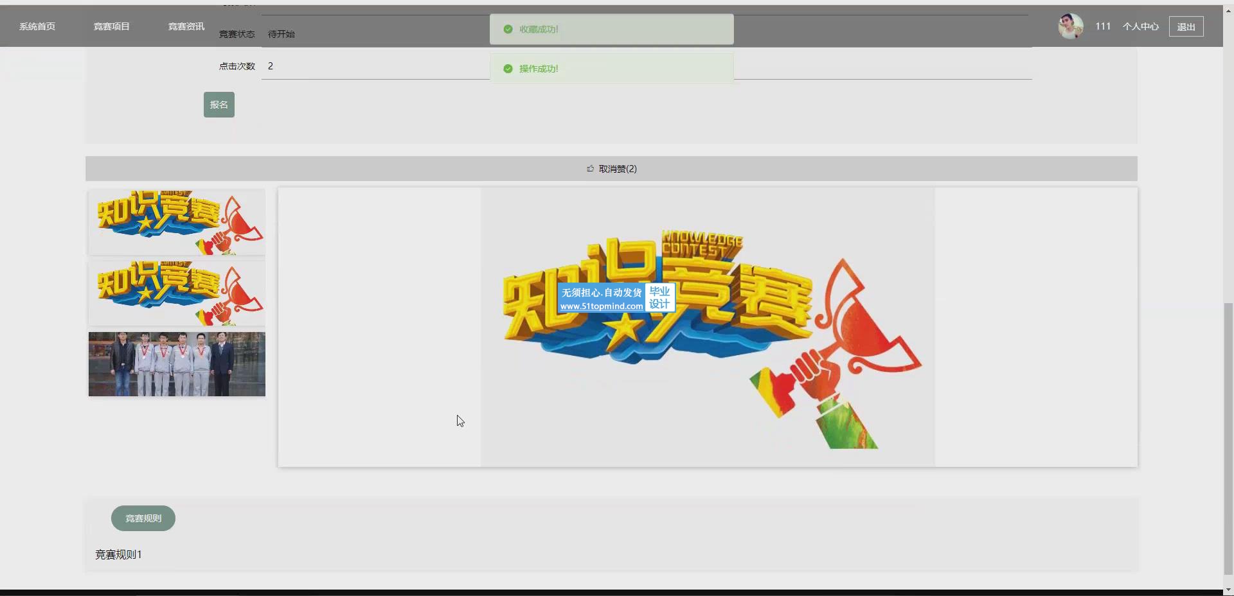Image resolution: width=1234 pixels, height=596 pixels.
Task: Select the second 知识竞赛 thumbnail
Action: pyautogui.click(x=177, y=293)
